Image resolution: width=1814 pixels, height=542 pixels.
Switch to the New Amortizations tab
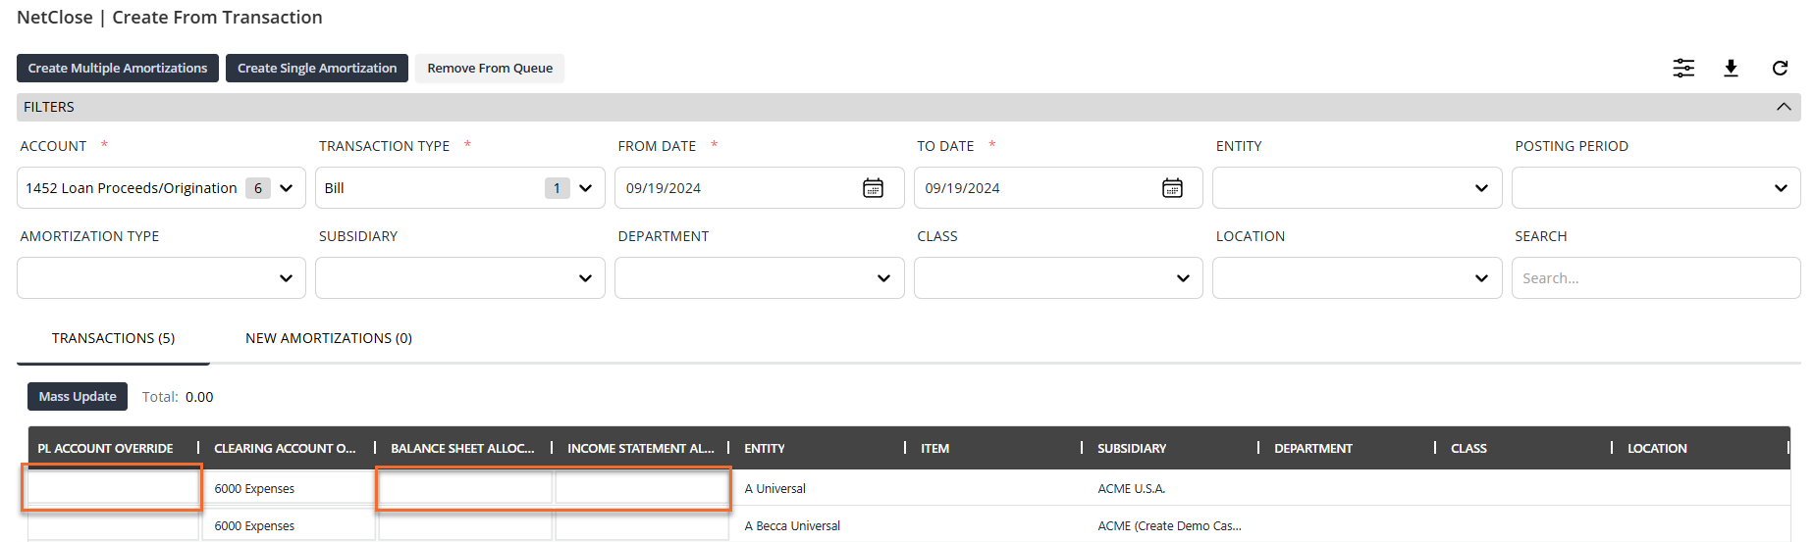pyautogui.click(x=328, y=338)
